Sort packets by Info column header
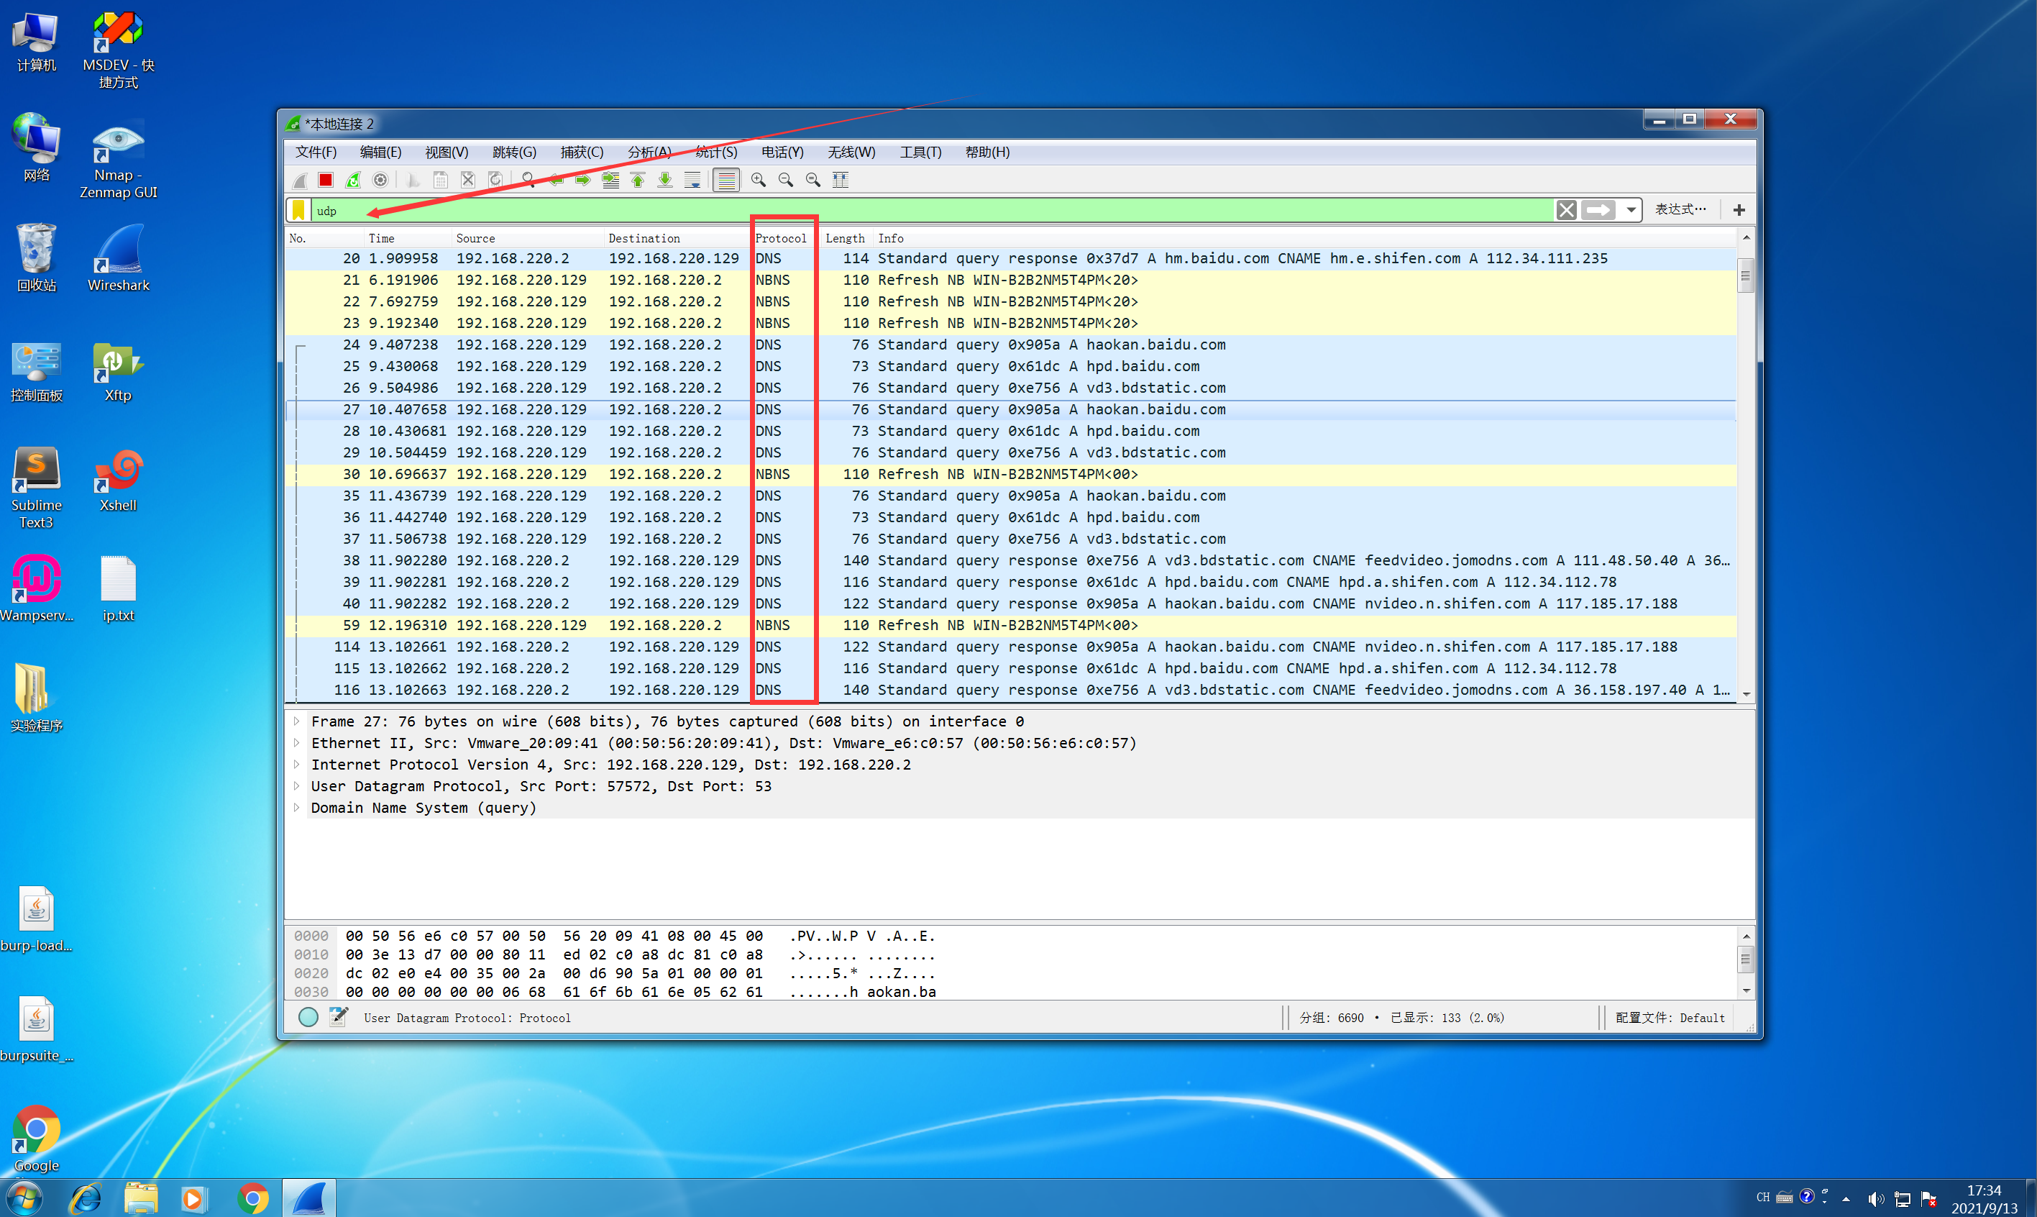 [x=1304, y=239]
